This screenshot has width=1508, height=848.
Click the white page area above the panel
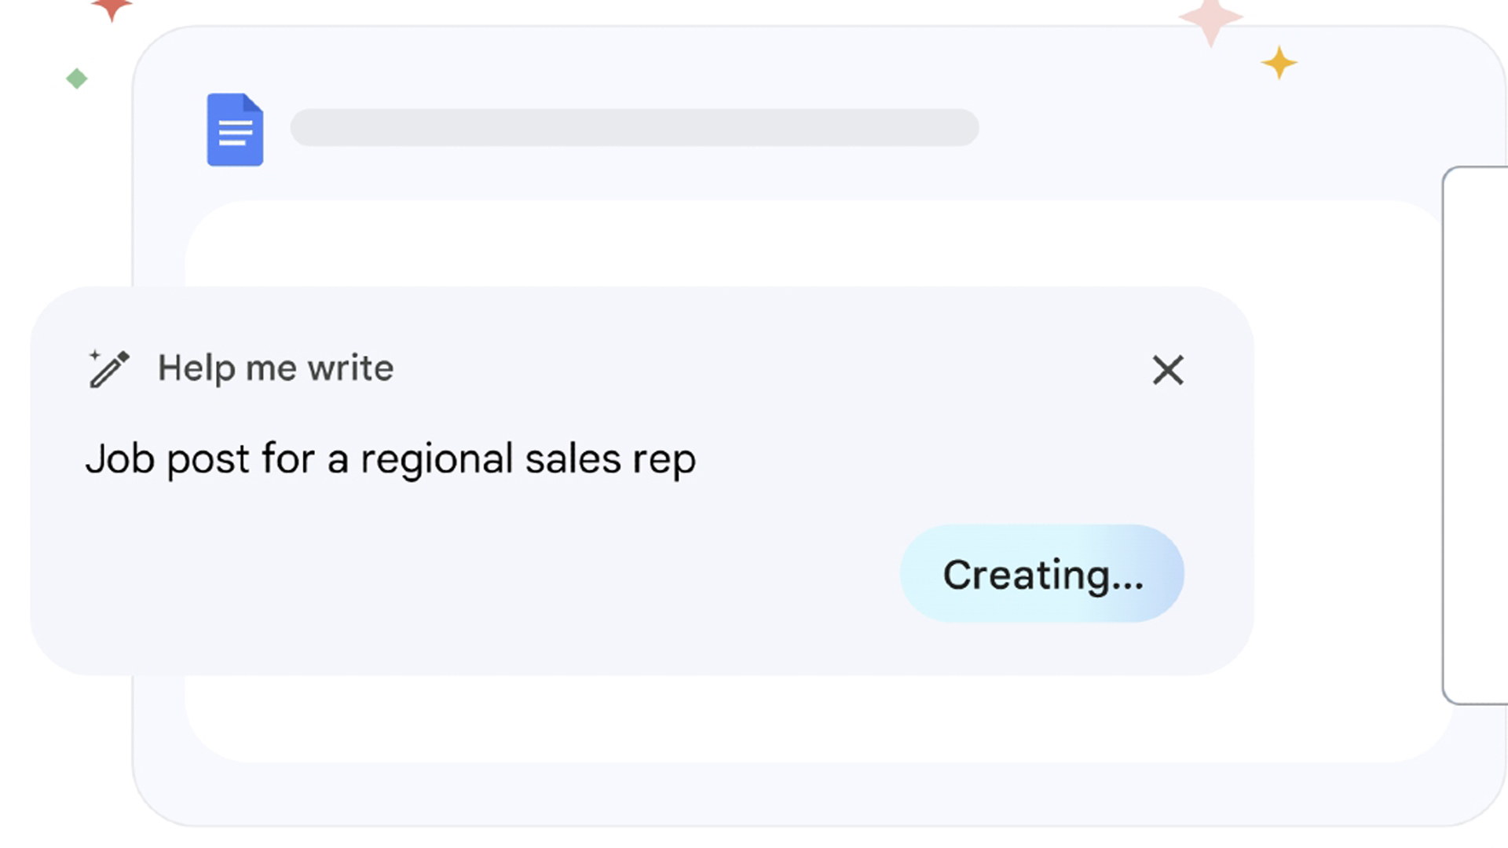coord(817,243)
